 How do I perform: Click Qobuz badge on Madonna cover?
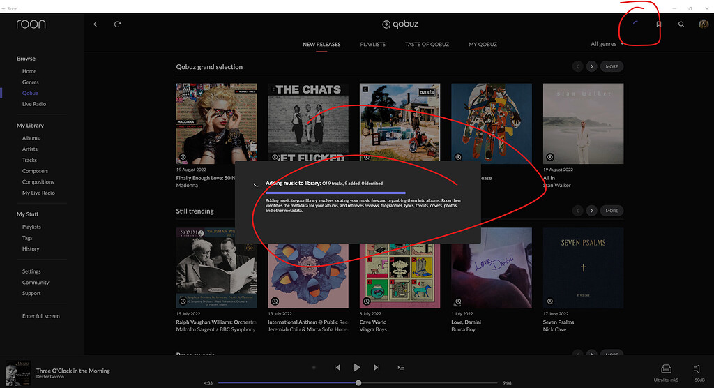click(183, 157)
